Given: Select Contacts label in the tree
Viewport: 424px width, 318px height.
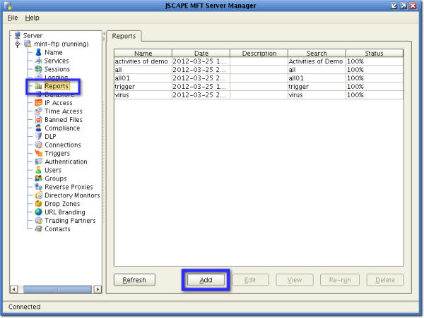Looking at the screenshot, I should point(57,228).
